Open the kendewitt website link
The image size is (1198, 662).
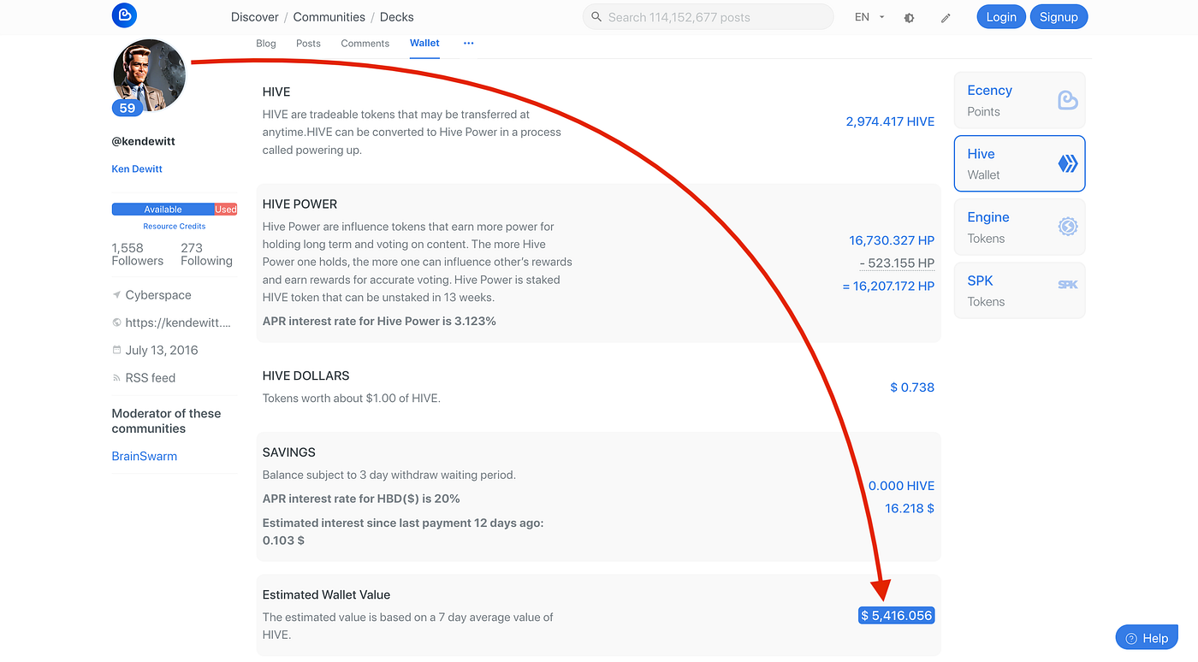[178, 322]
